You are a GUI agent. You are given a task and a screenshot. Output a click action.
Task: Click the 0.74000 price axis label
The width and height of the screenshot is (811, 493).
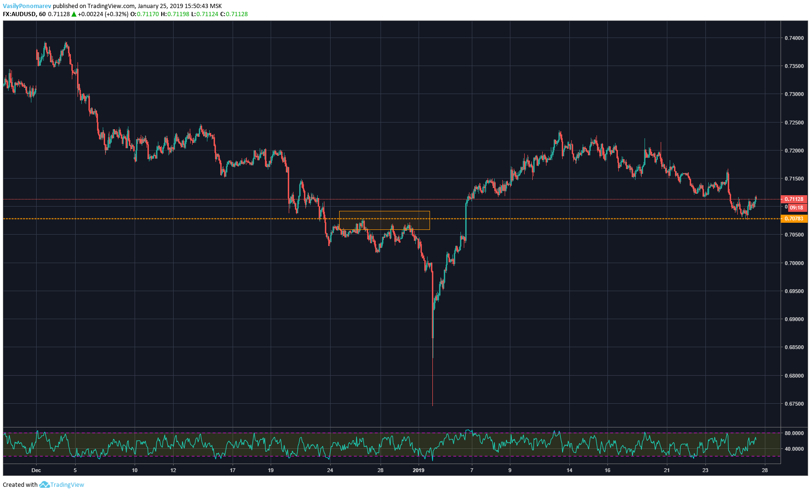point(794,38)
